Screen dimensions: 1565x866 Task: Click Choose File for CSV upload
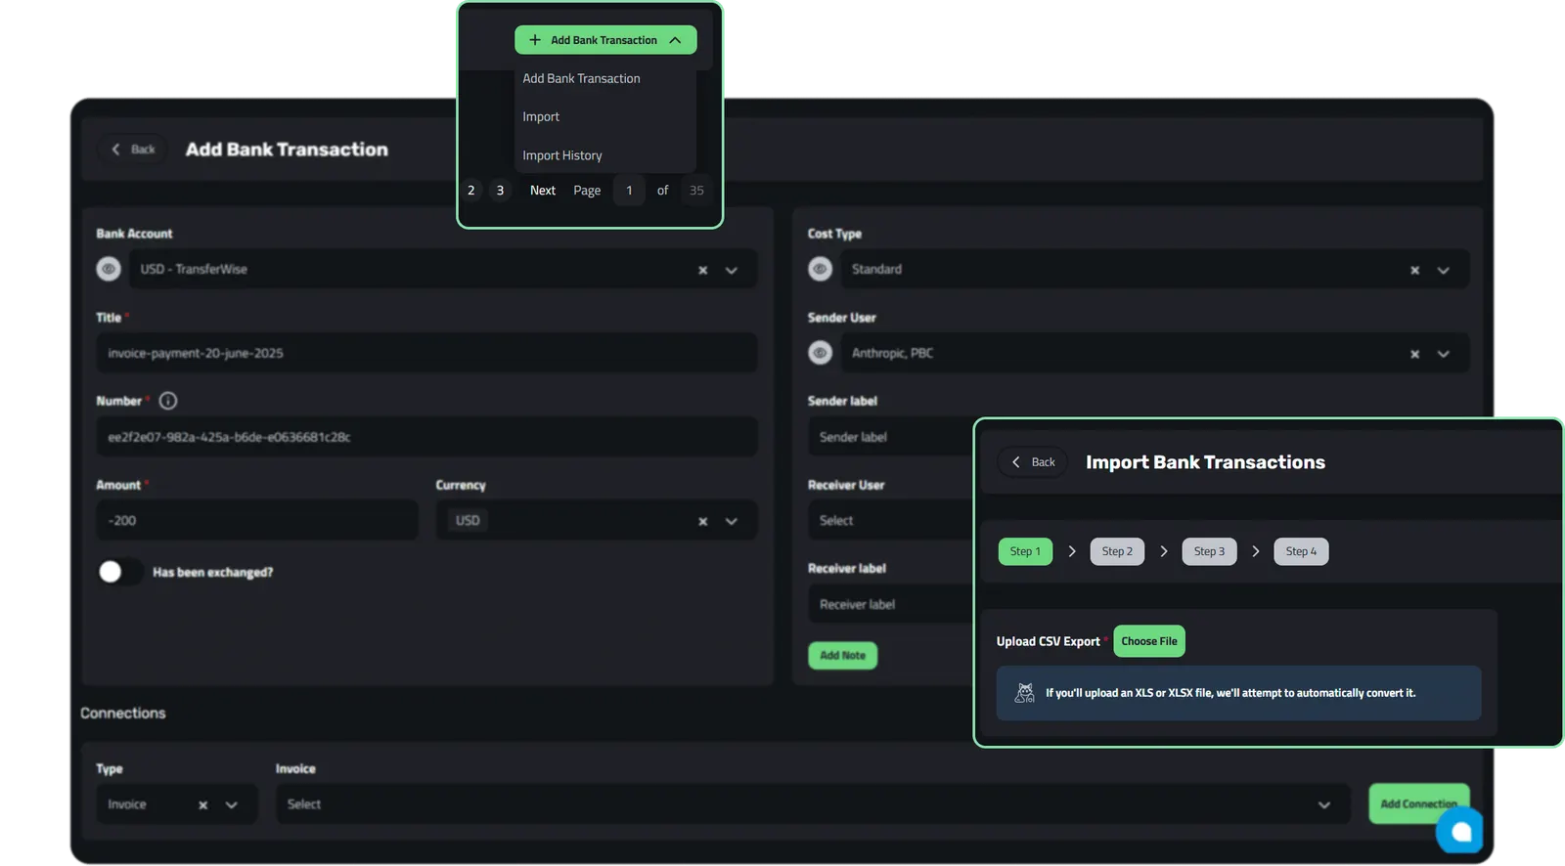click(x=1149, y=641)
